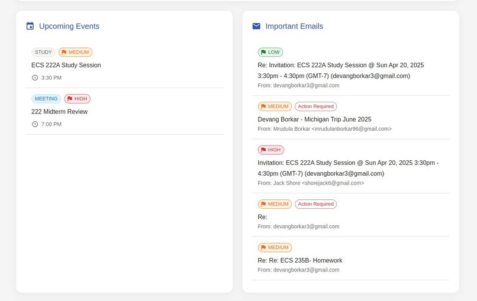Click the clock icon next to 7:00 PM
477x301 pixels.
[35, 124]
